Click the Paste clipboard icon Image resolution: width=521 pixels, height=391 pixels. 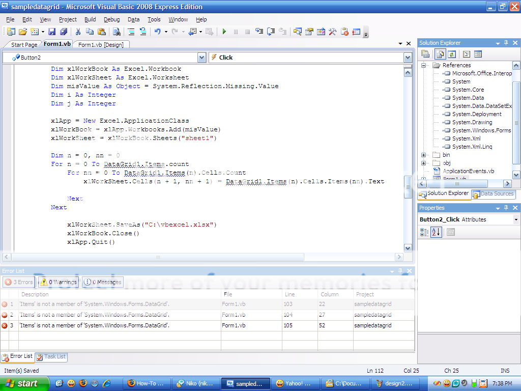(102, 32)
